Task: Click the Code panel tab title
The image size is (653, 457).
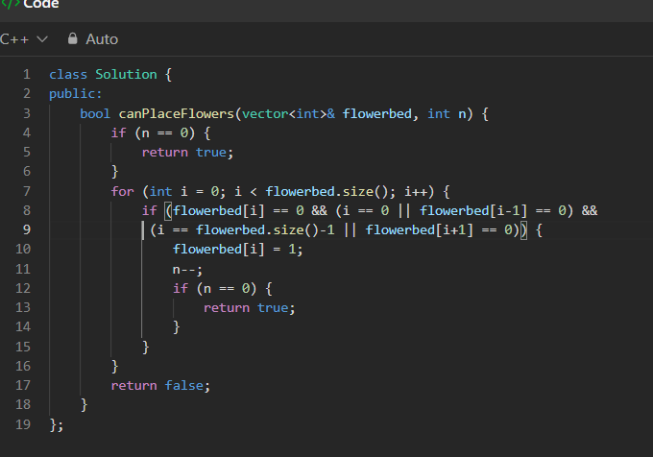Action: tap(41, 4)
